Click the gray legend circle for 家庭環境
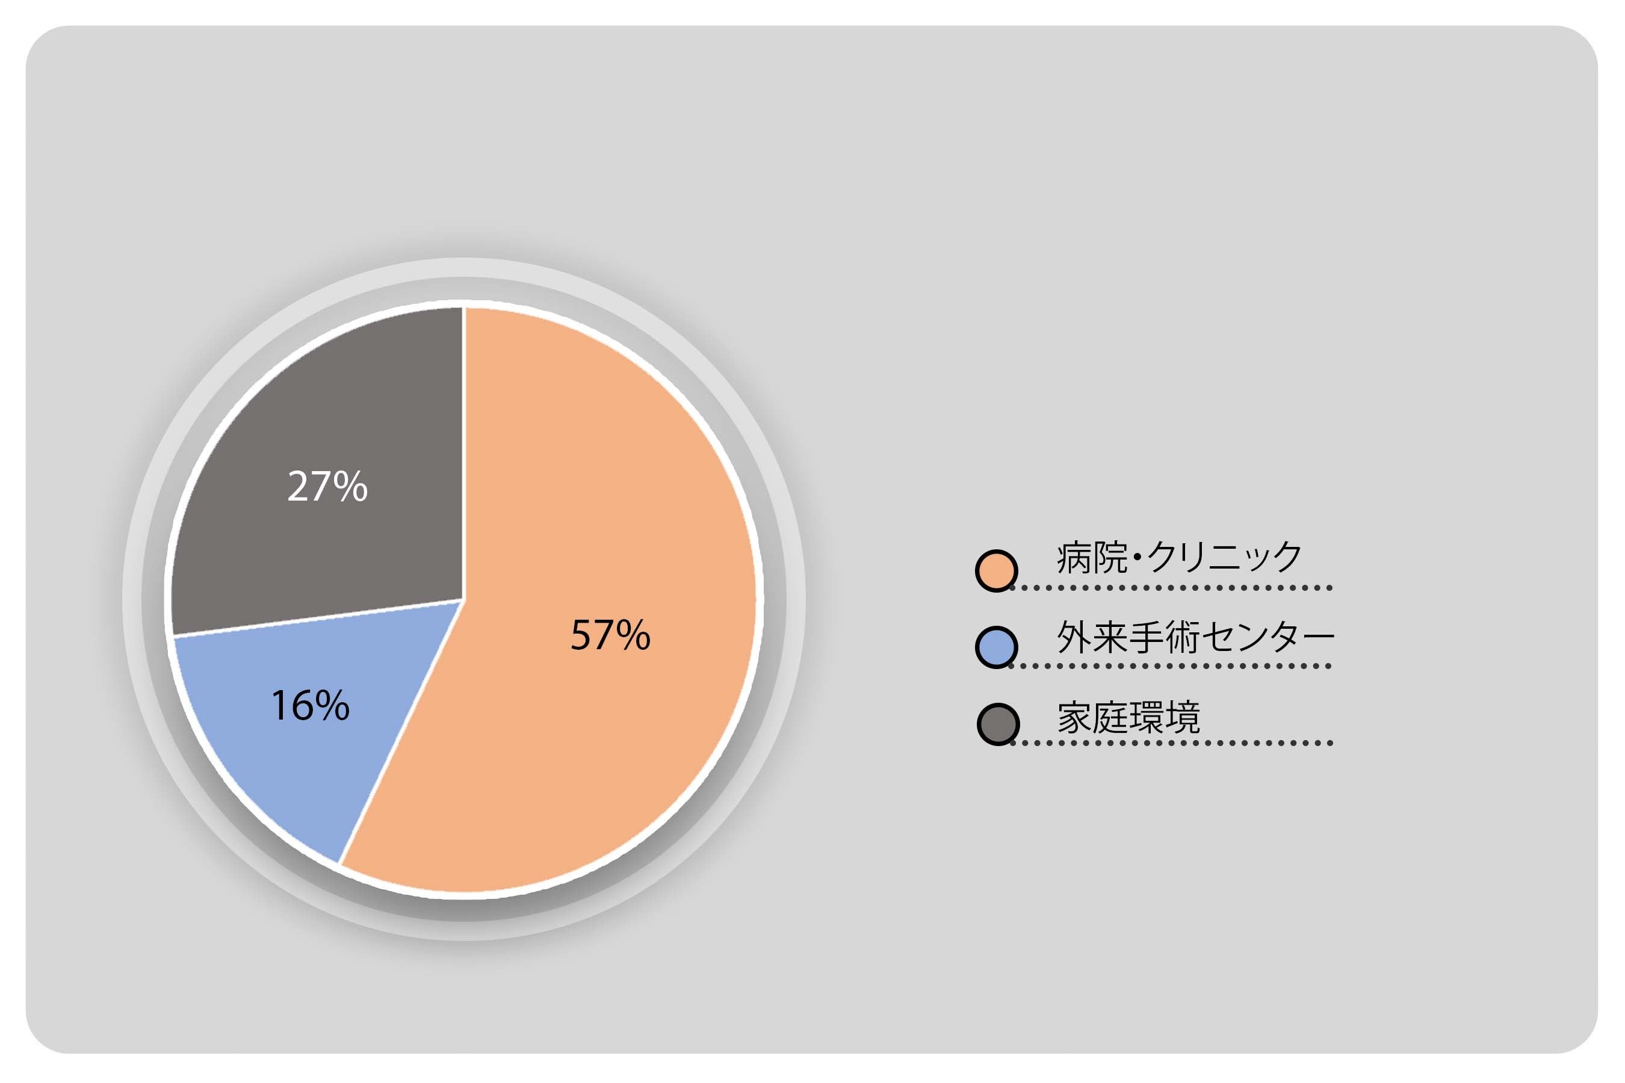The height and width of the screenshot is (1083, 1625). tap(998, 724)
